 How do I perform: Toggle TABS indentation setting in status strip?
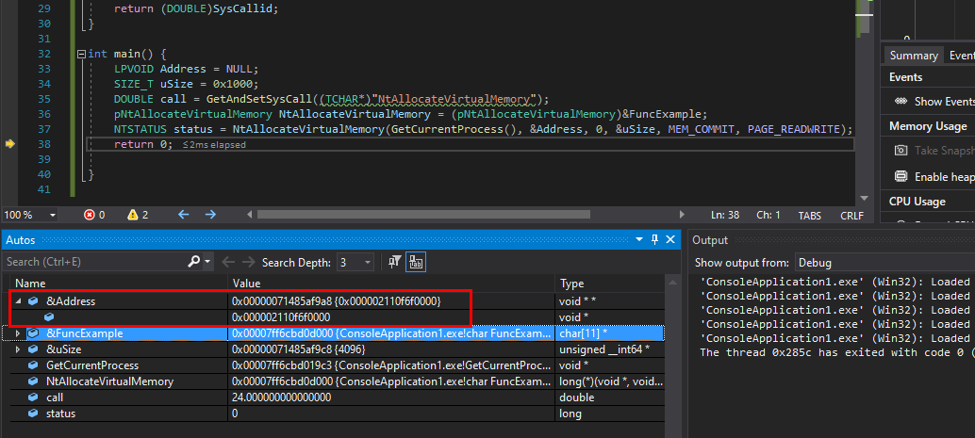[x=810, y=215]
